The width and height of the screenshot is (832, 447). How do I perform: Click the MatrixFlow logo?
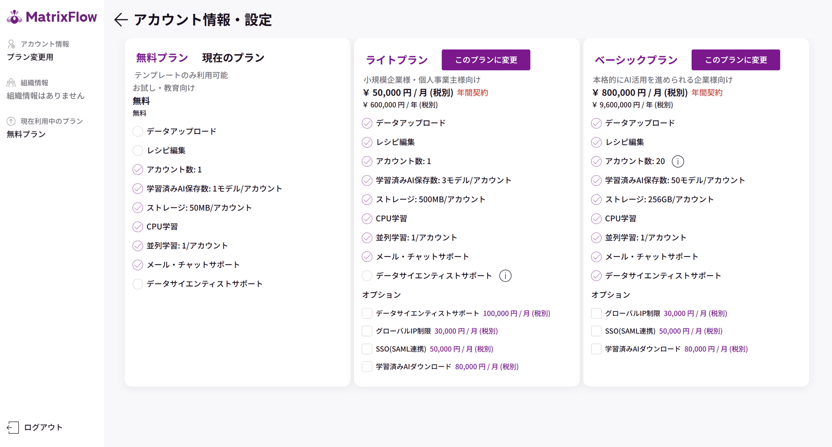52,17
